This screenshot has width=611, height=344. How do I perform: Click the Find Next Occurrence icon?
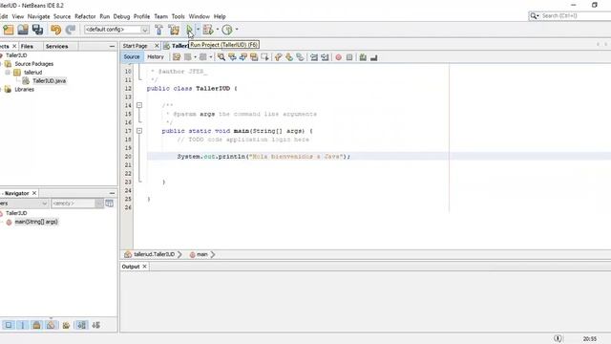pos(243,57)
